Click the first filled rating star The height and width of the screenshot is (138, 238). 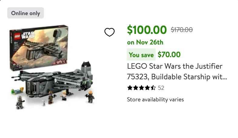pos(130,88)
